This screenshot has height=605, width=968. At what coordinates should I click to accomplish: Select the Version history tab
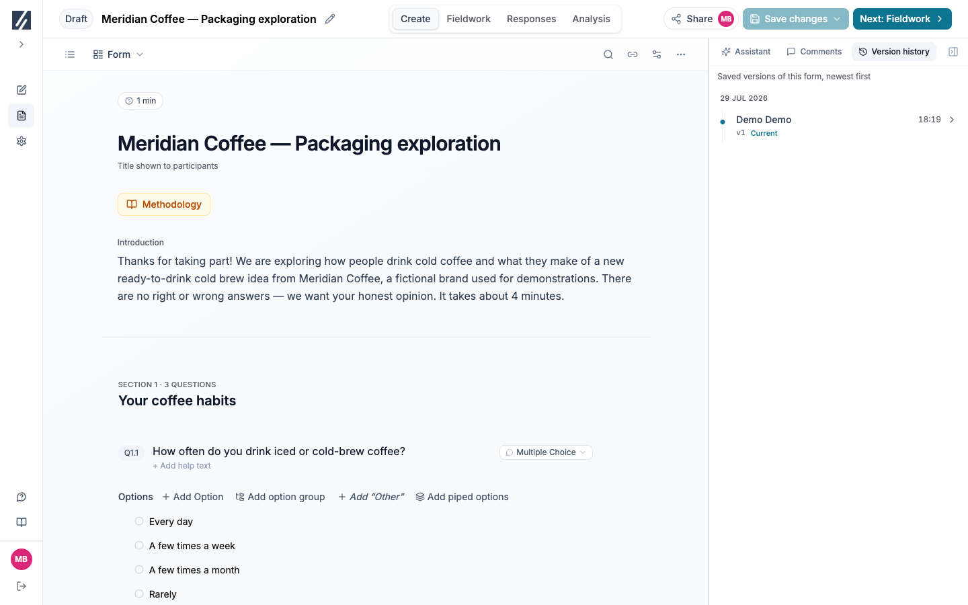(894, 52)
